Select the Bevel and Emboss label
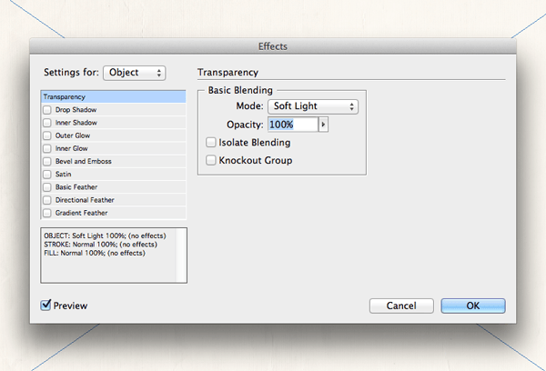Viewport: 546px width, 371px height. [x=84, y=162]
